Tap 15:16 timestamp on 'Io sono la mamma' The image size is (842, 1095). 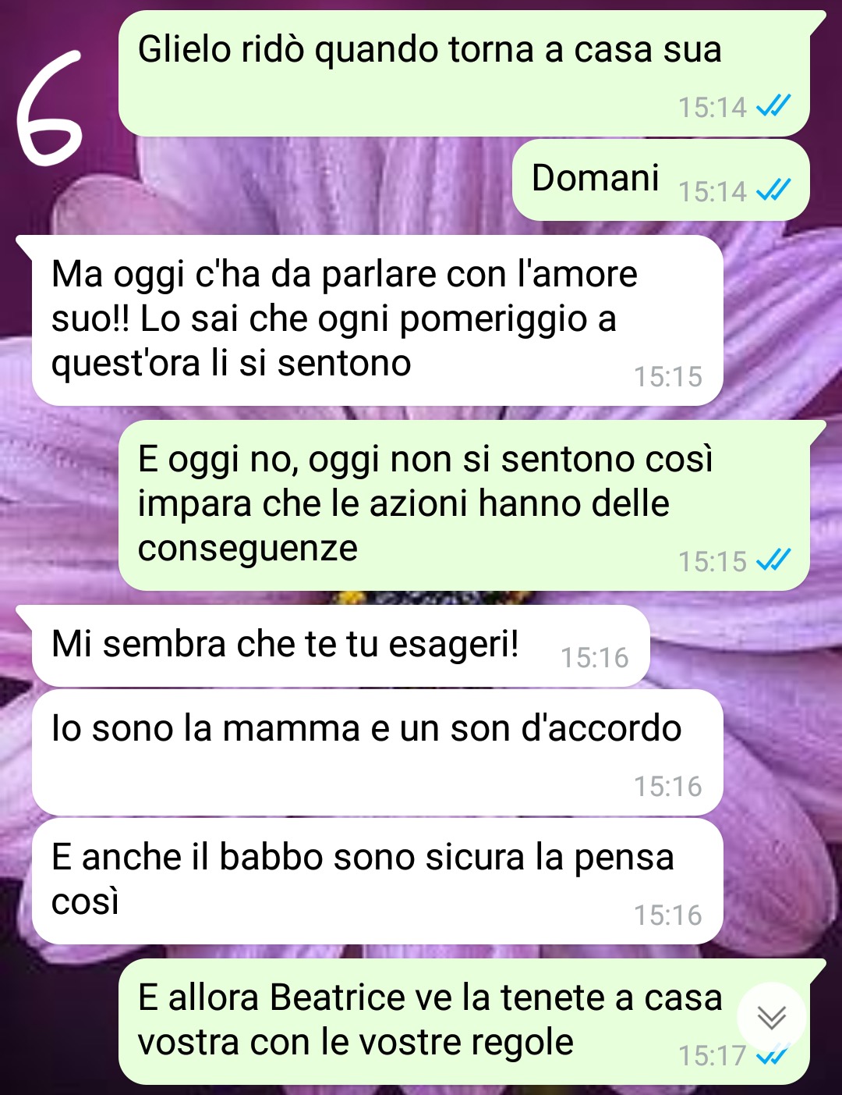[x=668, y=787]
